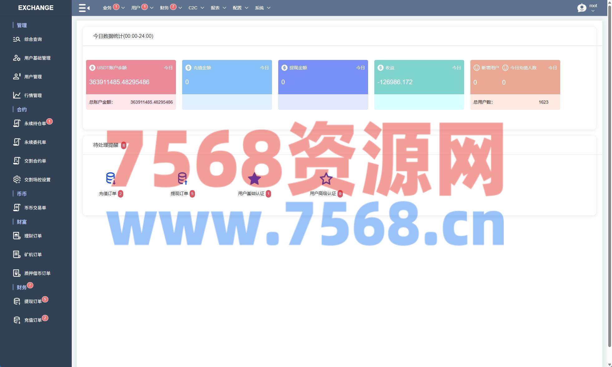
Task: Go to 永续持仓单 sidebar entry
Action: point(35,124)
